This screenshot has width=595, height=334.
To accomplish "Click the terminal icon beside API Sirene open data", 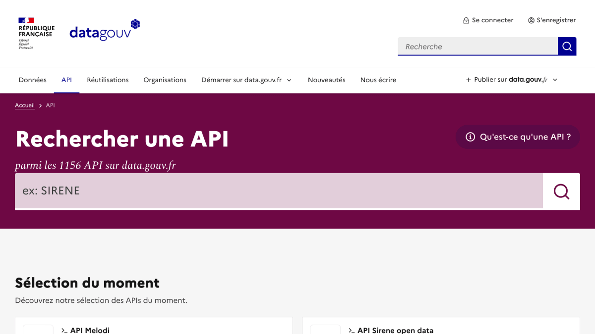I will (352, 330).
